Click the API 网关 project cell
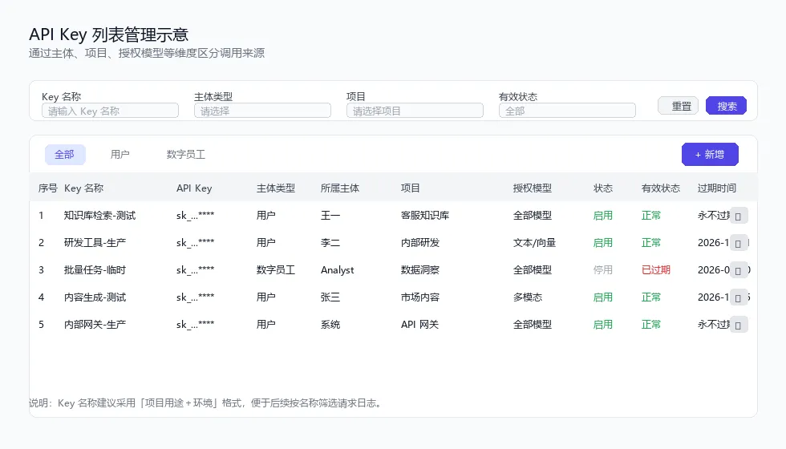Viewport: 786px width, 449px height. click(x=419, y=325)
